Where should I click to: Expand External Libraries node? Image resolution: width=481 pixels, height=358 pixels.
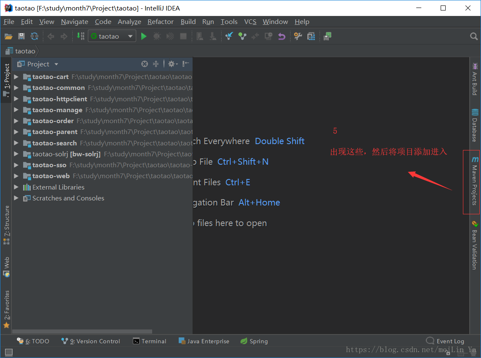16,187
